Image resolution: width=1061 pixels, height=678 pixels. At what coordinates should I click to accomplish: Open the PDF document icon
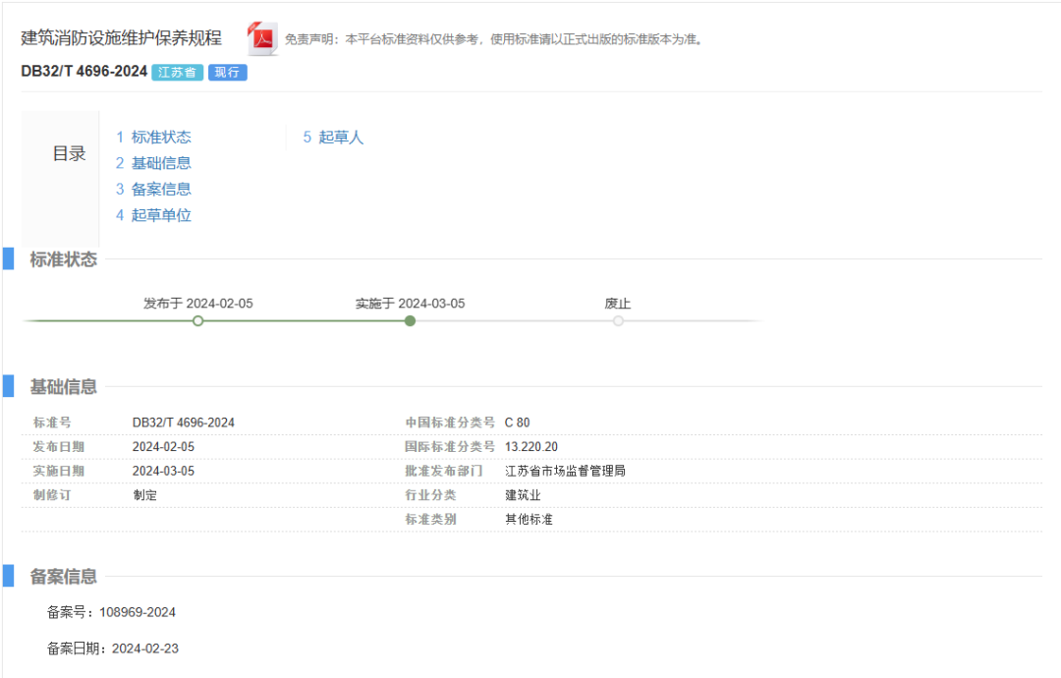pyautogui.click(x=262, y=38)
